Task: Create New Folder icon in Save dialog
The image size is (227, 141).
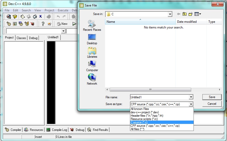Action: point(190,14)
